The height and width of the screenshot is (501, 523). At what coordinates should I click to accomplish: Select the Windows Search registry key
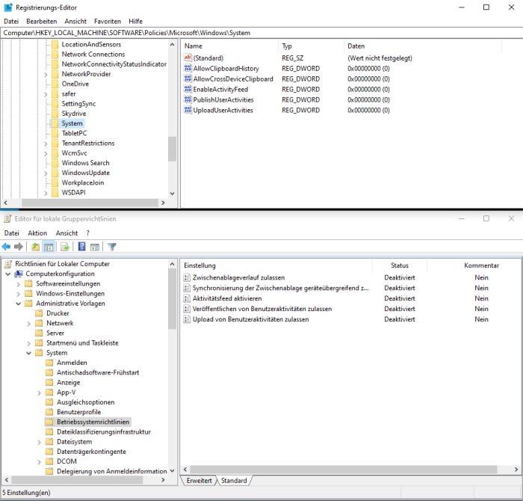point(85,163)
